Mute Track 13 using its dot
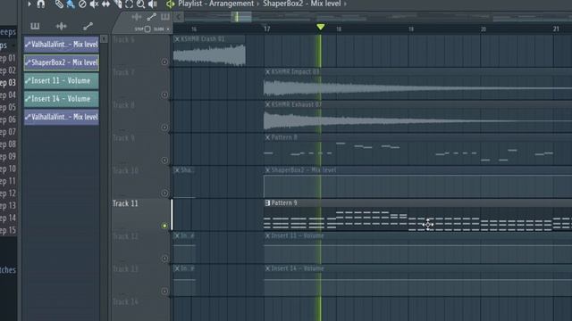Screen dimensions: 572x321 [164, 292]
